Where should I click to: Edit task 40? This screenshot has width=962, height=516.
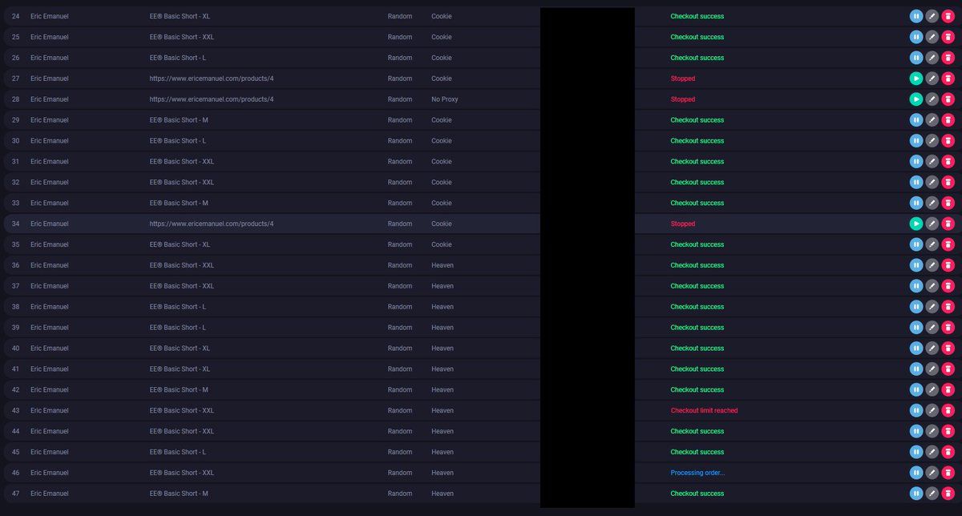point(932,349)
